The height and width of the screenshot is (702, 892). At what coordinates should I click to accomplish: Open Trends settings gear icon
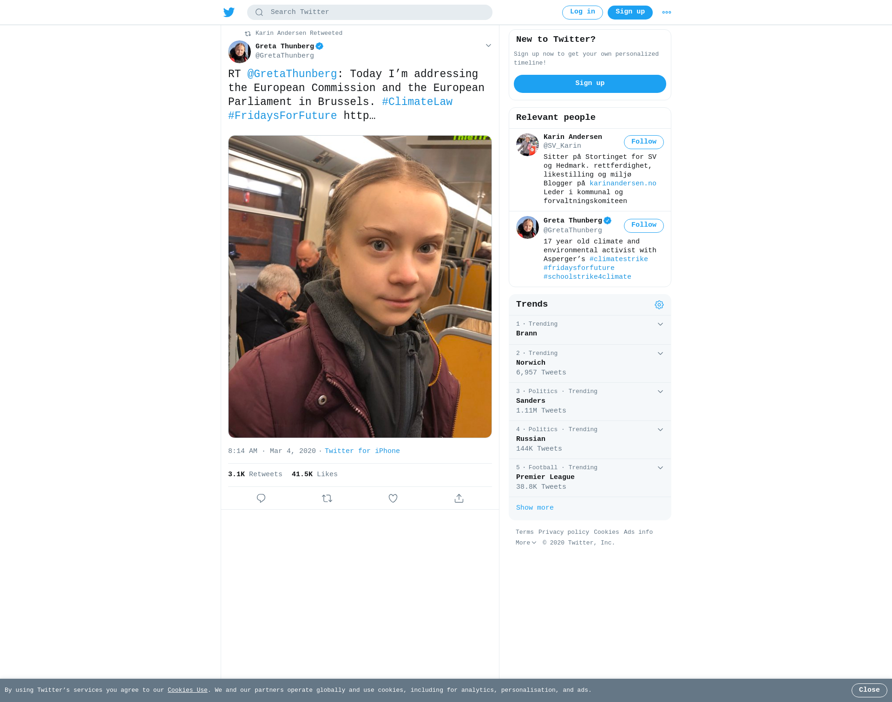659,305
